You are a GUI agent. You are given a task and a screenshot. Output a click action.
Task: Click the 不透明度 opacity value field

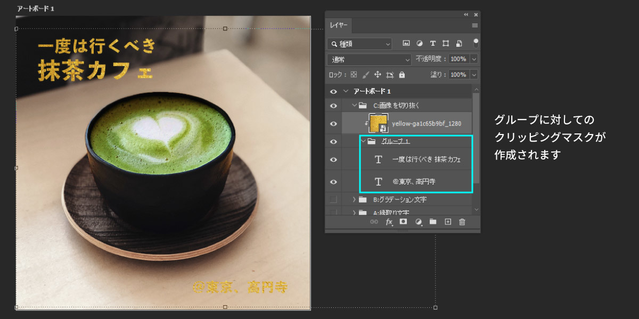pos(458,59)
